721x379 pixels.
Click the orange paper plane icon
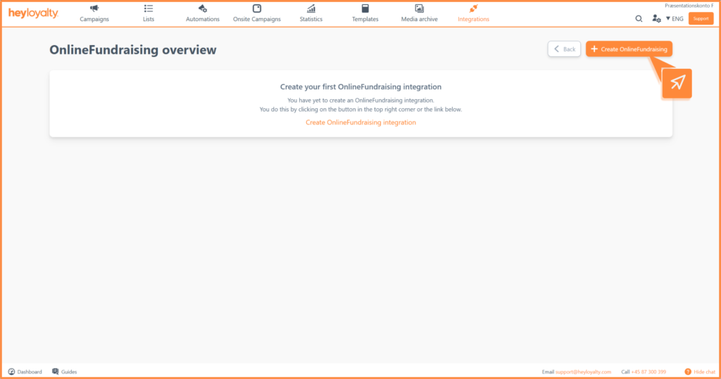click(x=677, y=83)
